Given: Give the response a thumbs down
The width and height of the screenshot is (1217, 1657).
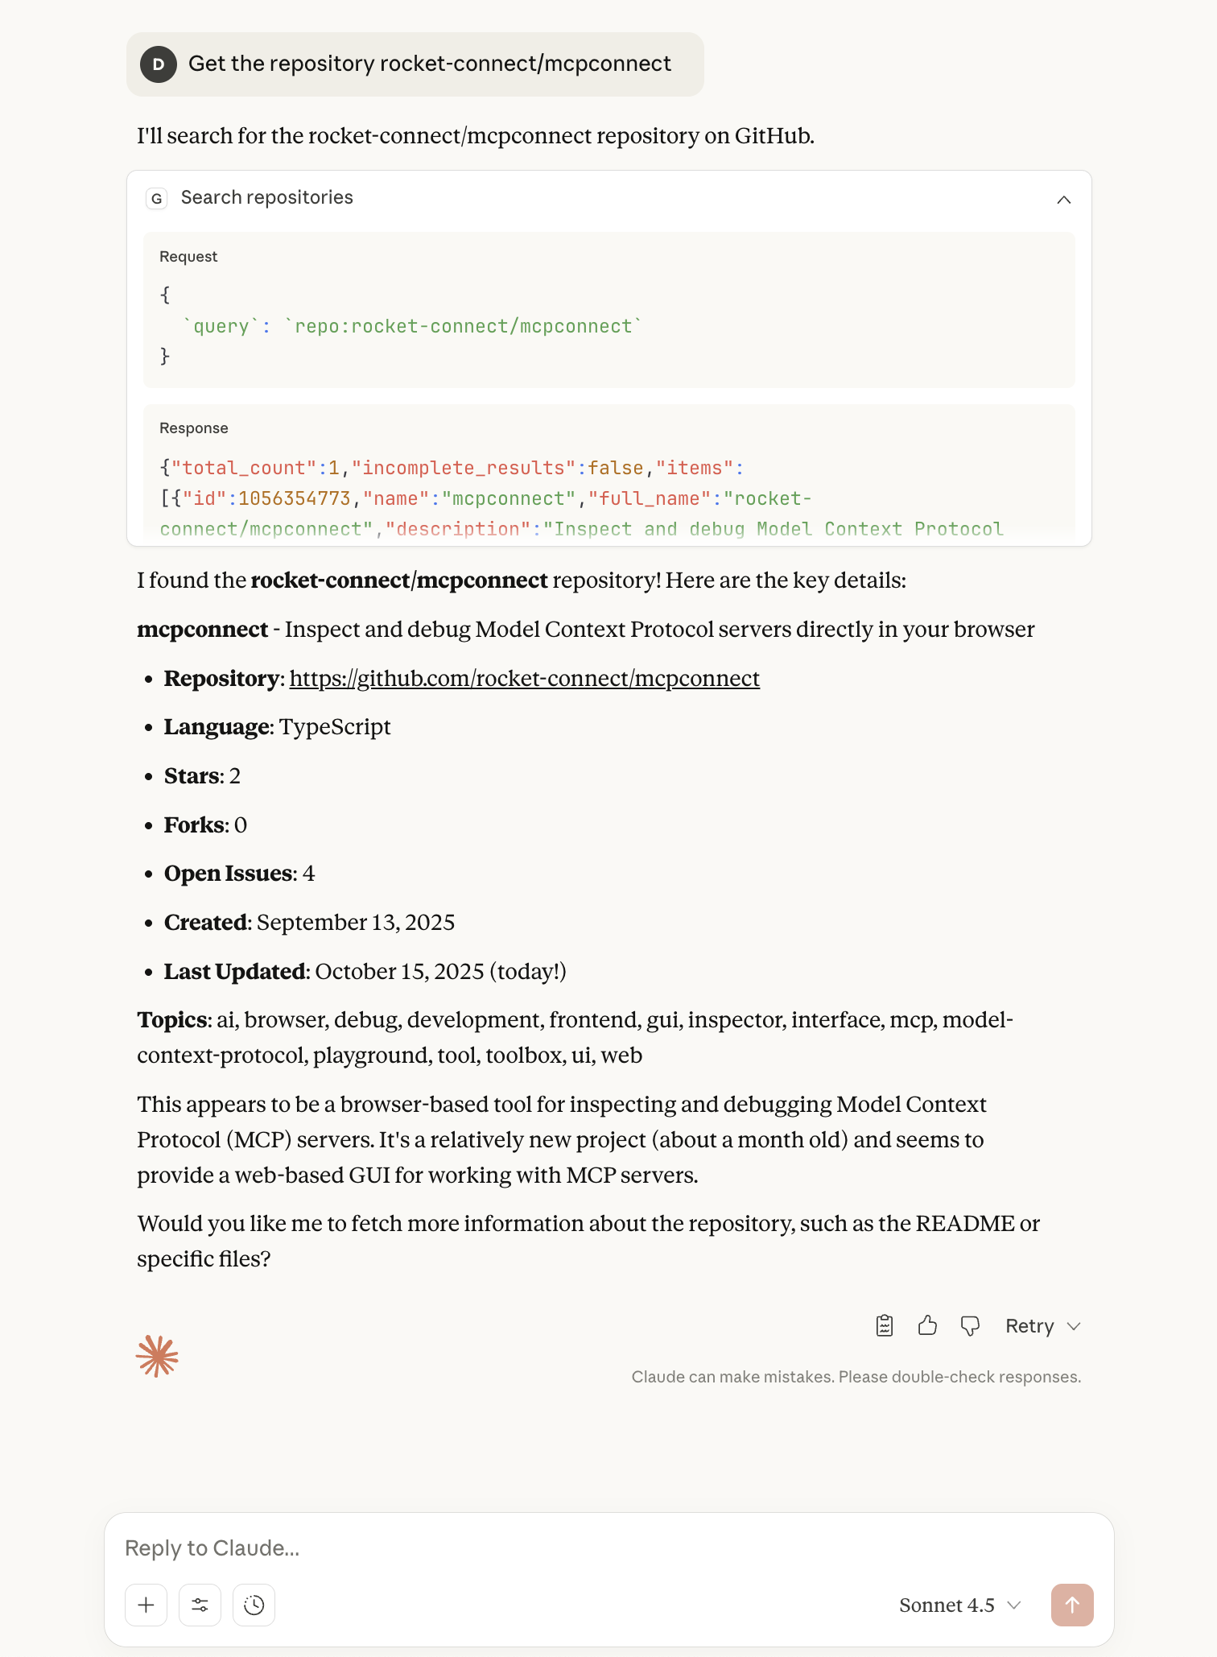Looking at the screenshot, I should click(x=970, y=1326).
